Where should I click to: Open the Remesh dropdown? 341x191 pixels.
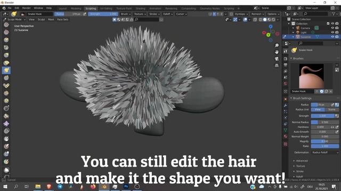[257, 14]
